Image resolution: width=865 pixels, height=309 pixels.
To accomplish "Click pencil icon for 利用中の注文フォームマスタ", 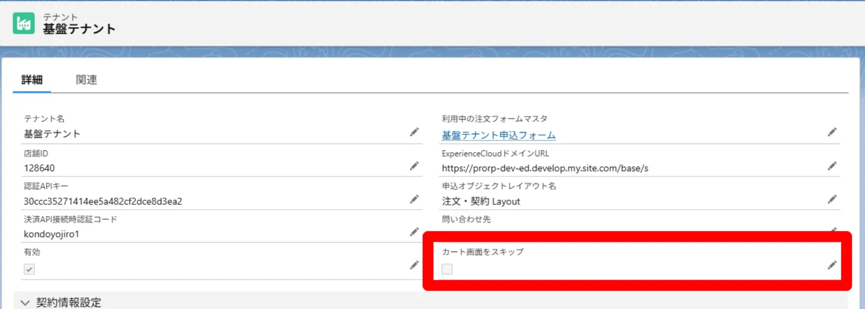I will 832,132.
